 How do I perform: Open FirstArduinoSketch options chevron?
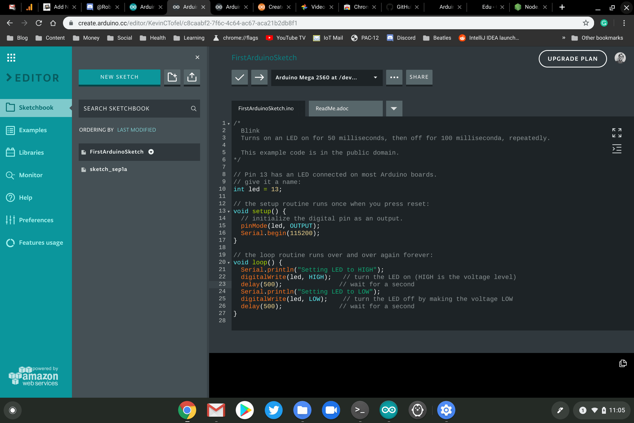[x=151, y=152]
